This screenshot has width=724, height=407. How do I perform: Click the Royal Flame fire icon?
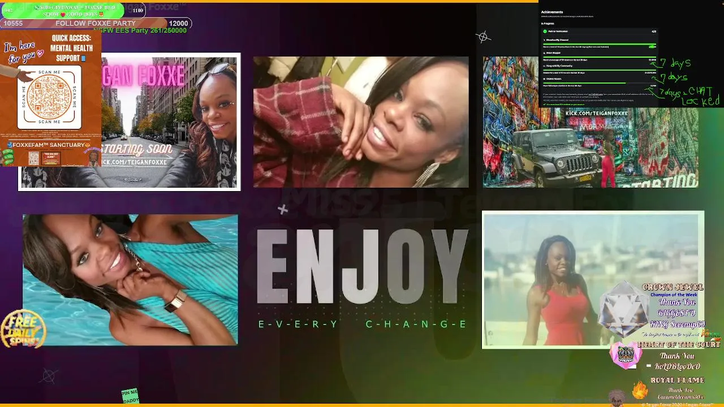[x=640, y=389]
